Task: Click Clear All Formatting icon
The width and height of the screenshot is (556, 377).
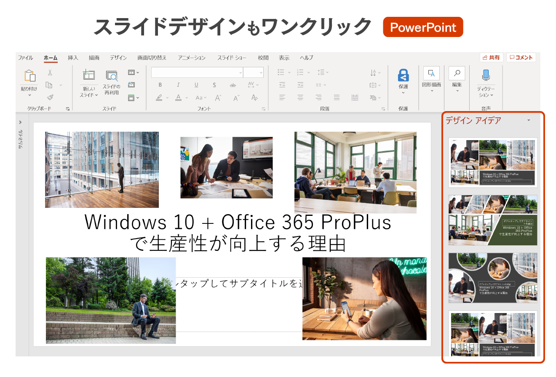Action: [254, 98]
